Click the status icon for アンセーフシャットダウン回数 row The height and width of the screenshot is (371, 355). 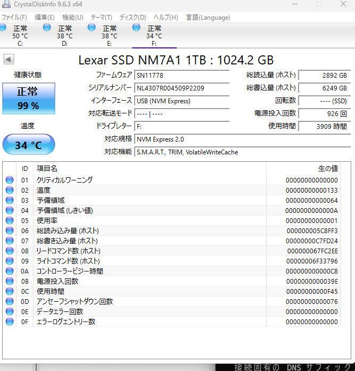click(10, 301)
